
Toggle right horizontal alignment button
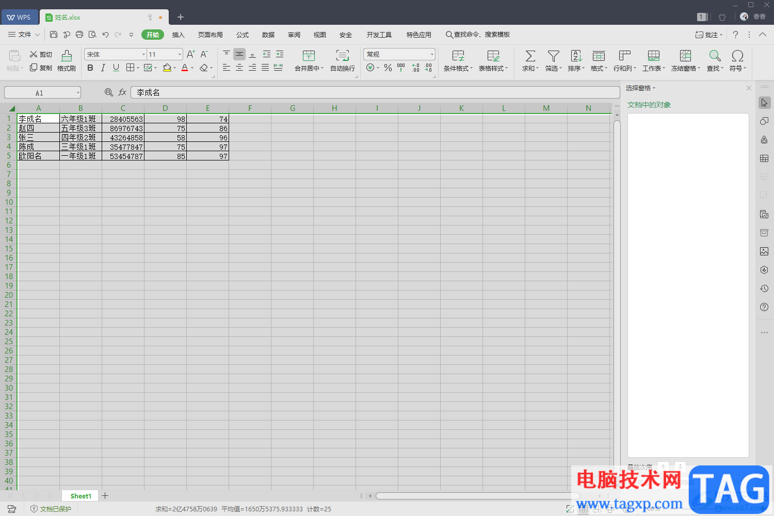tap(252, 68)
